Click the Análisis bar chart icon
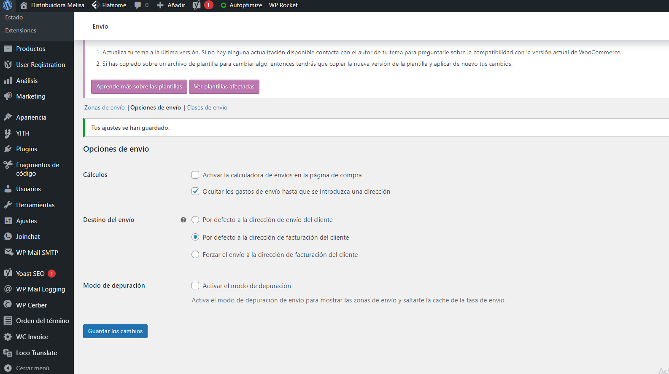 click(8, 81)
